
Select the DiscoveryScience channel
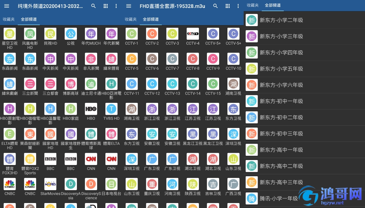click(91, 189)
